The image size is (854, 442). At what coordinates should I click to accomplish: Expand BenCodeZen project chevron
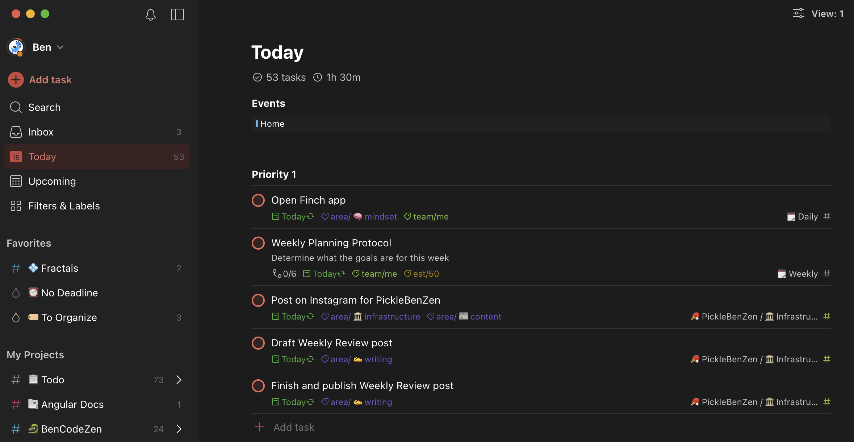(179, 429)
